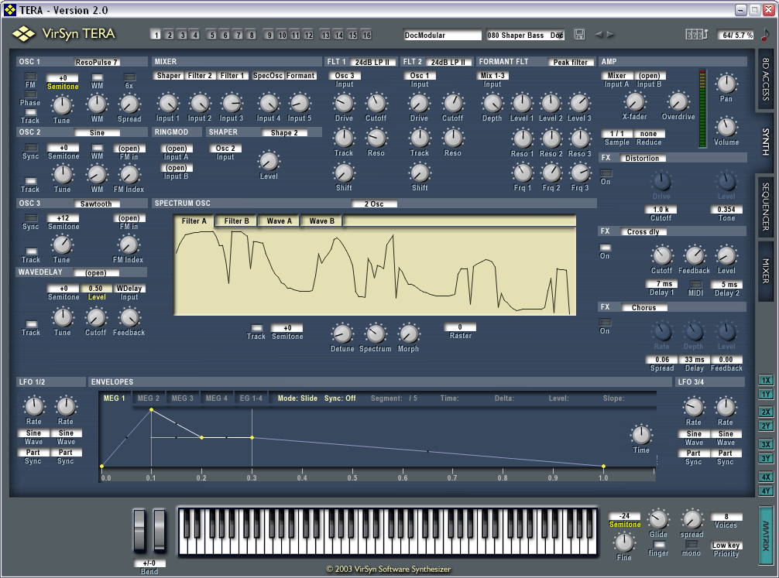
Task: Click the Spectrum Osc Morph knob
Action: point(408,333)
